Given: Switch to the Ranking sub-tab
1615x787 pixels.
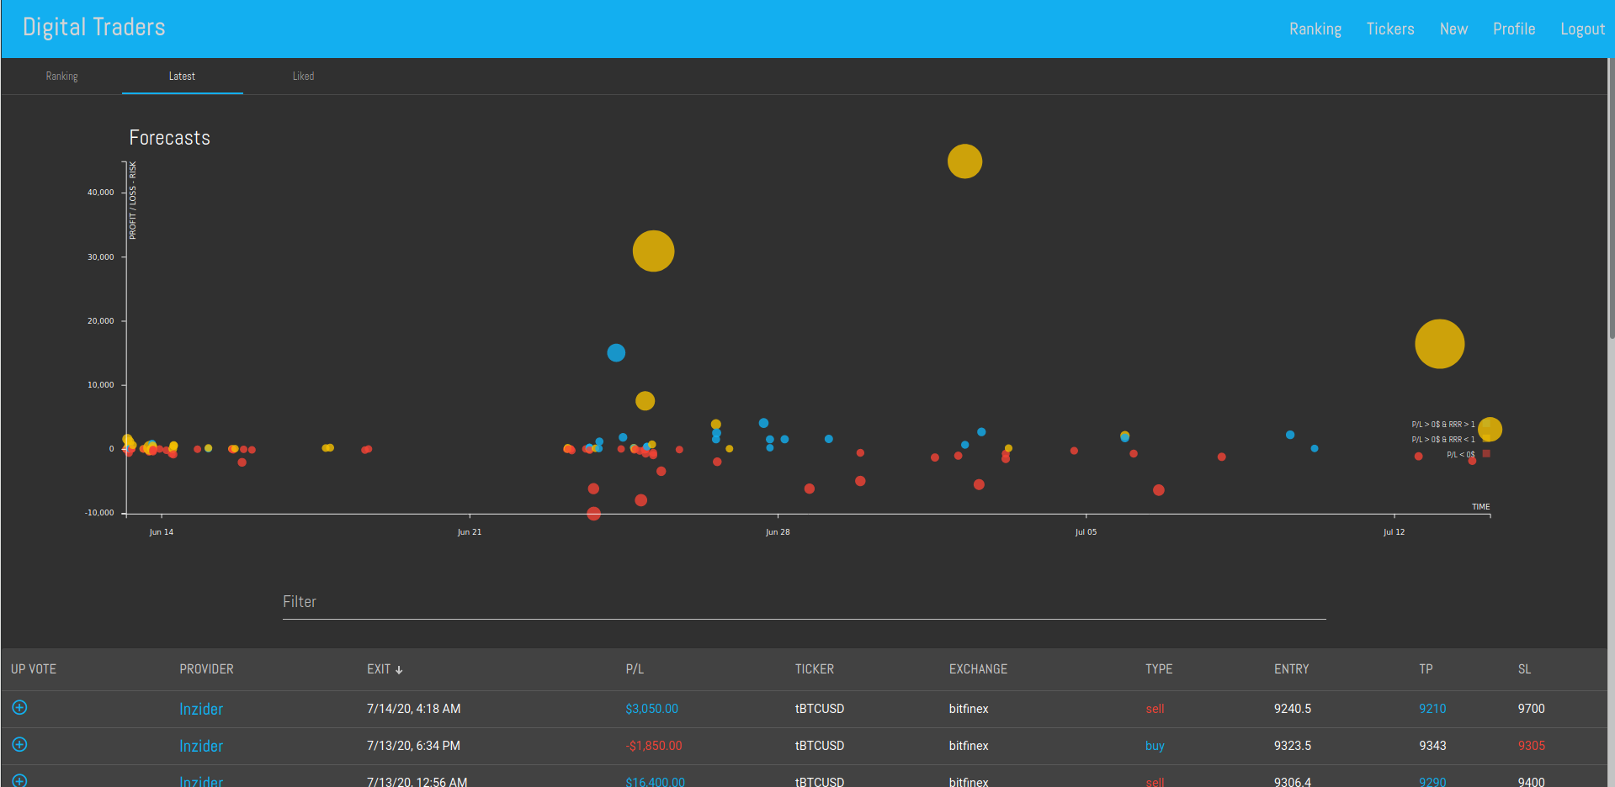Looking at the screenshot, I should click(61, 76).
